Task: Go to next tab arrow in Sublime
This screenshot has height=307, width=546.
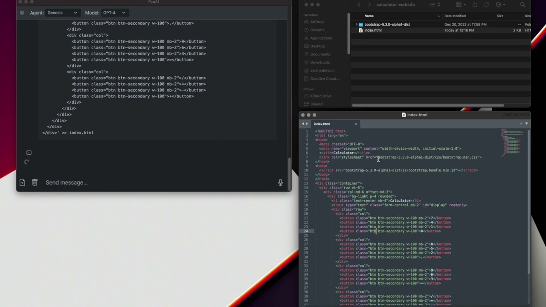Action: tap(307, 124)
